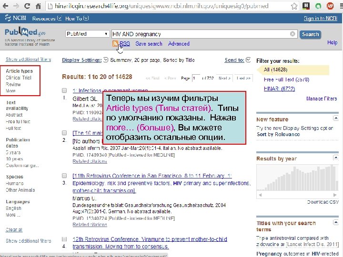
Task: Click the page number input field
Action: click(196, 78)
